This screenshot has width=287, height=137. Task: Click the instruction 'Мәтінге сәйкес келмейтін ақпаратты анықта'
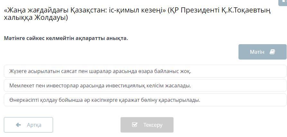coord(66,38)
